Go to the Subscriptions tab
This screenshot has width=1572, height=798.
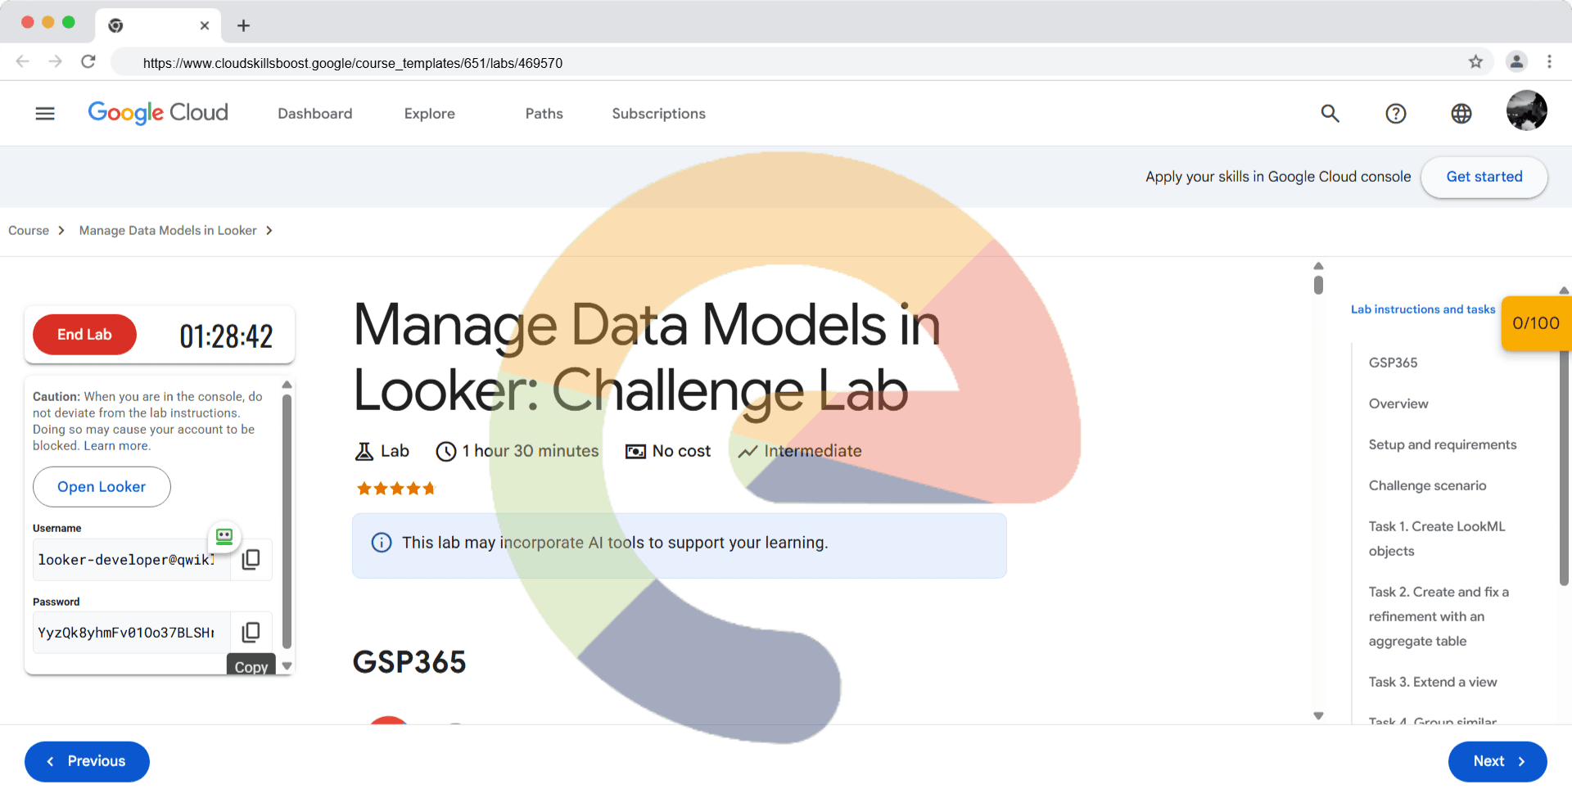(658, 114)
